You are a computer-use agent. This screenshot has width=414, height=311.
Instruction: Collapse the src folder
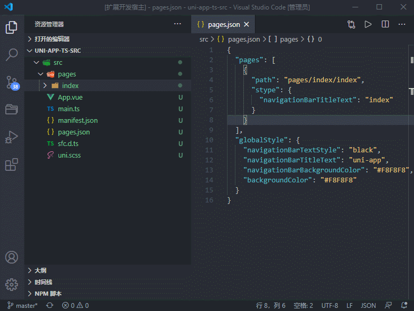pyautogui.click(x=108, y=63)
